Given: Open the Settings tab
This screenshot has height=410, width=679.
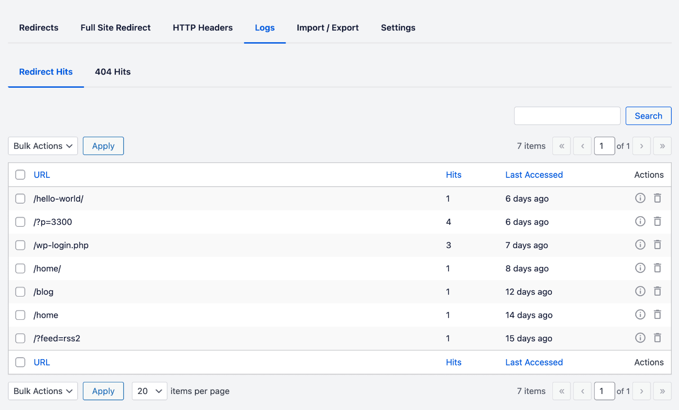Looking at the screenshot, I should [398, 28].
